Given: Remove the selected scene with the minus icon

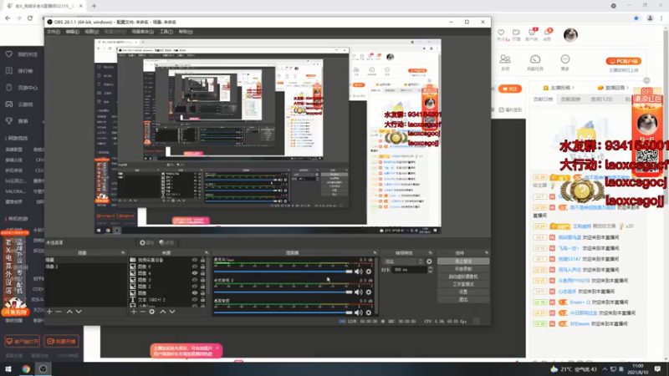Looking at the screenshot, I should click(x=59, y=312).
